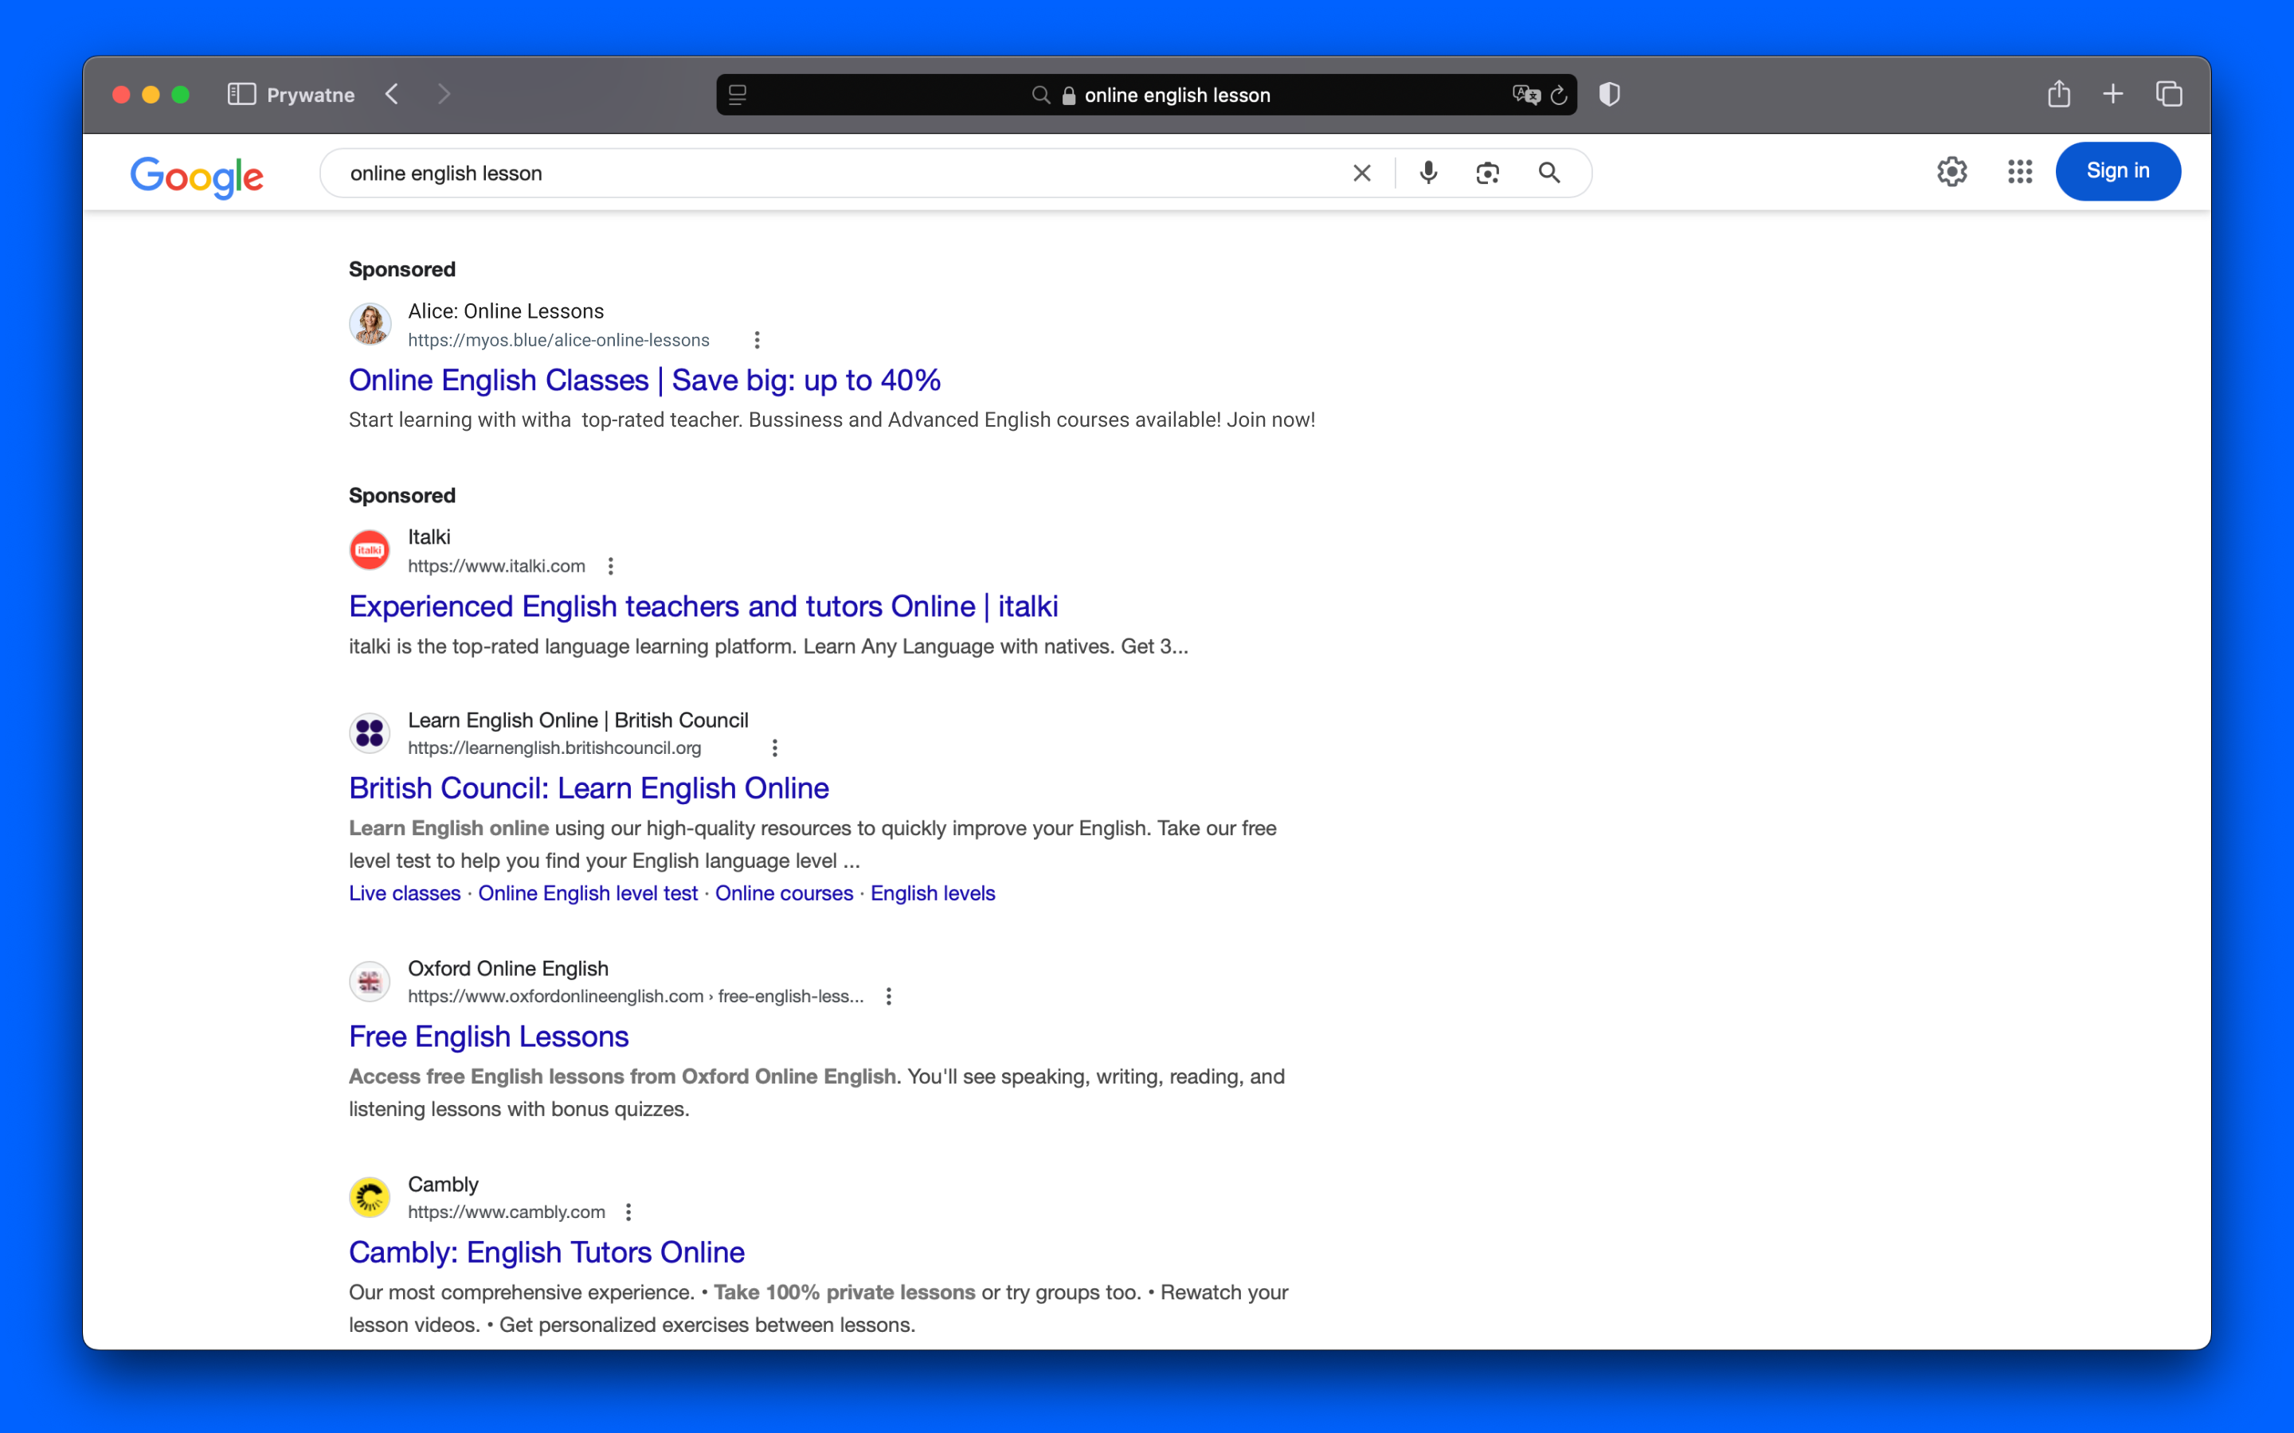Follow the 'English levels' sitelink
This screenshot has height=1433, width=2294.
[933, 892]
